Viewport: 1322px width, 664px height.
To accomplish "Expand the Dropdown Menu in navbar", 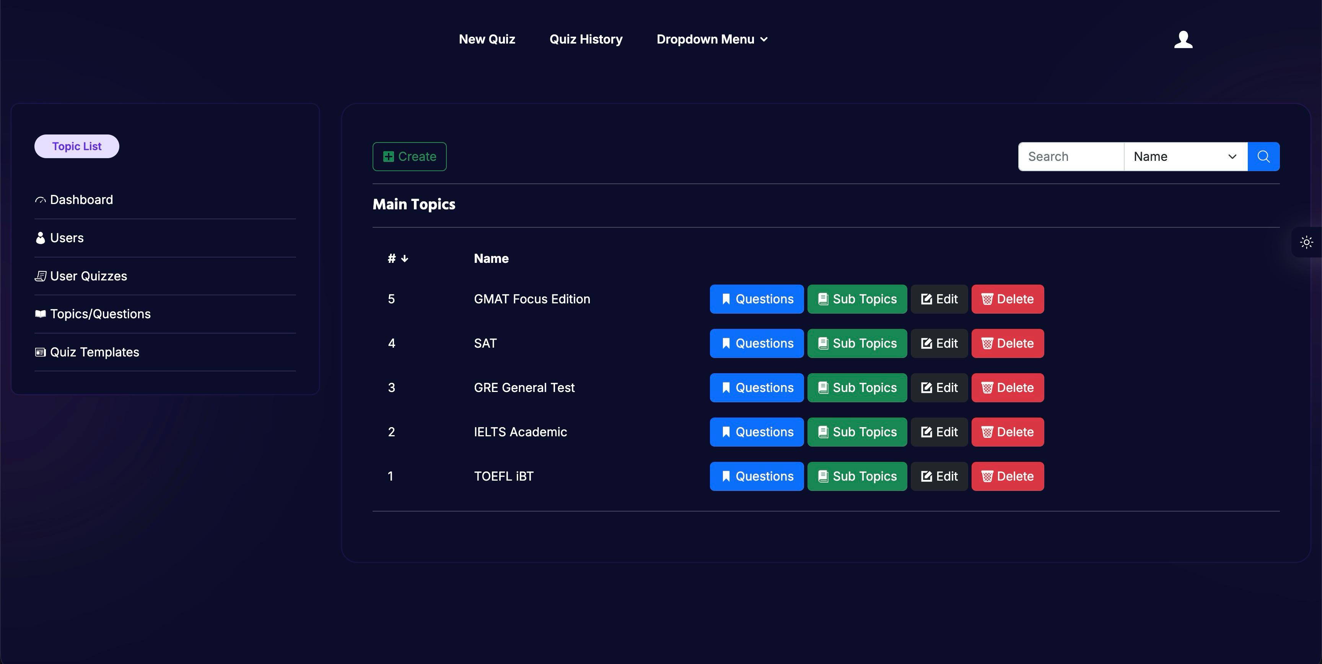I will pos(712,39).
